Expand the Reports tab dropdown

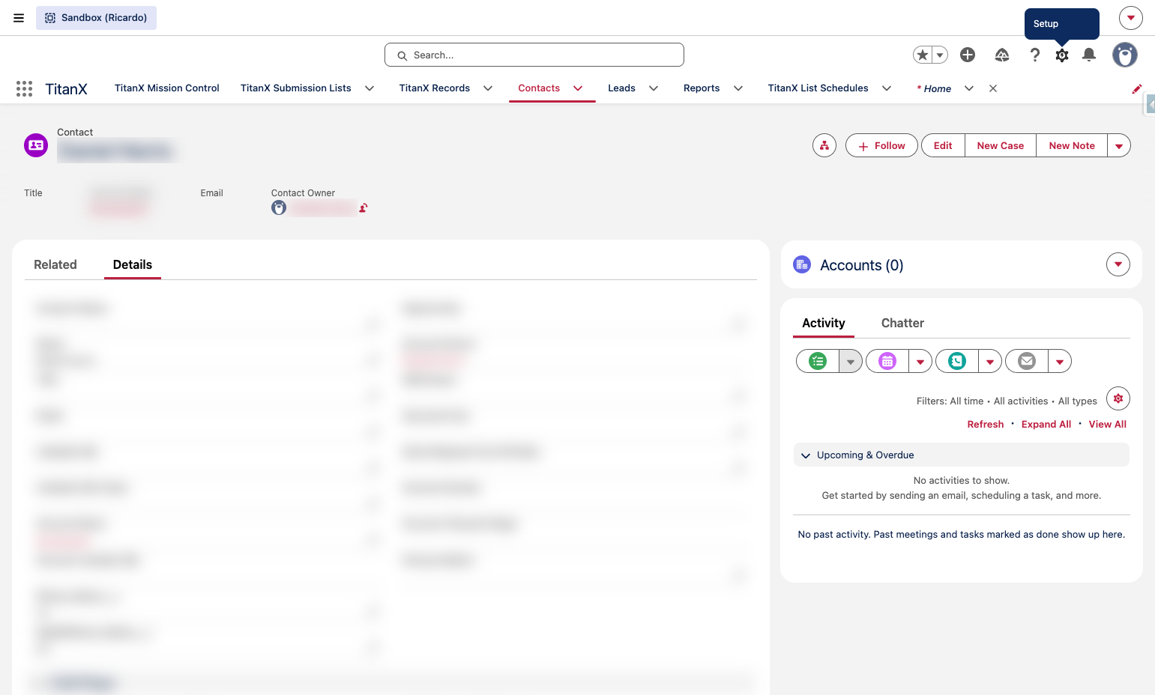(x=738, y=88)
